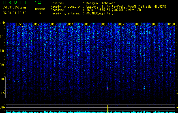Click the 'Receiving antenna' field label
The width and height of the screenshot is (178, 113).
[x=65, y=13]
